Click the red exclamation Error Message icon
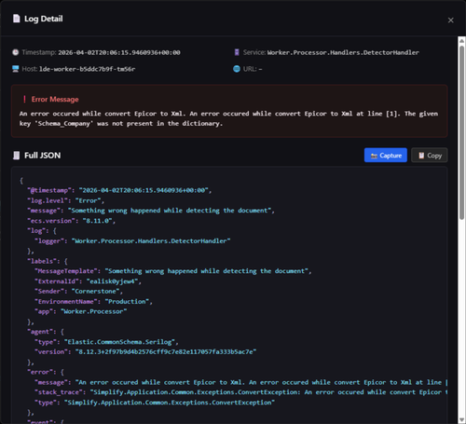The image size is (466, 424). 24,100
